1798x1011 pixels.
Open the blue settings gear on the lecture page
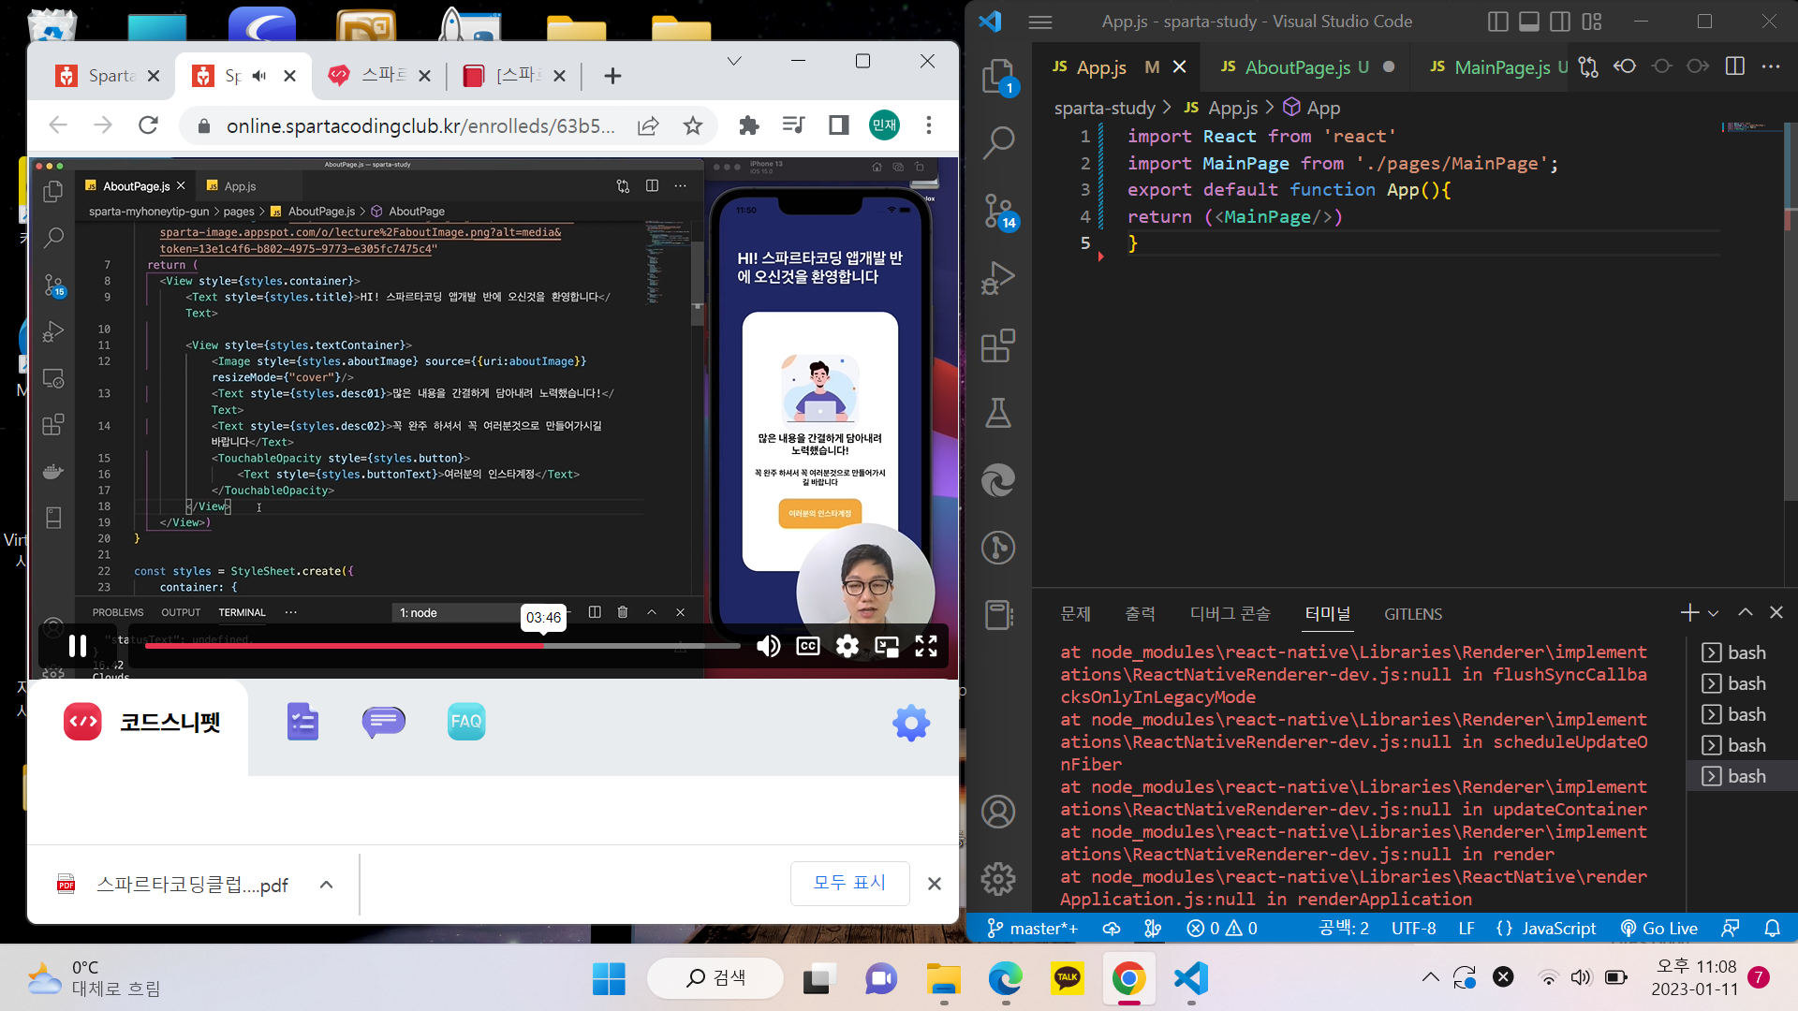tap(911, 723)
